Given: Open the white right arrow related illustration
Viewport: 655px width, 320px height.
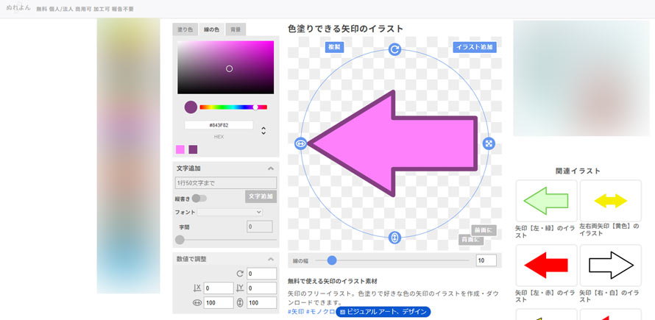Looking at the screenshot, I should (x=611, y=266).
